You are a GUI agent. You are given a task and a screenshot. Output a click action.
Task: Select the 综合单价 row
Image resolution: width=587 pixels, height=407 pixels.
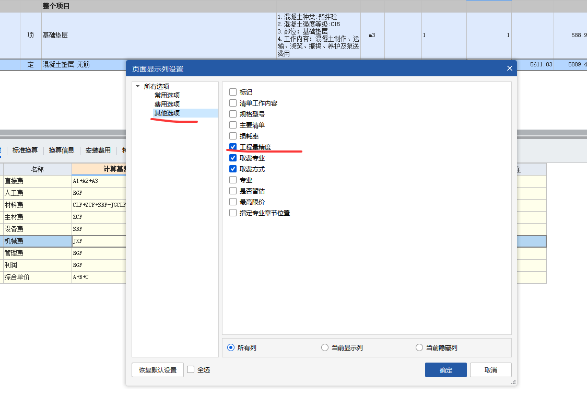click(x=38, y=277)
